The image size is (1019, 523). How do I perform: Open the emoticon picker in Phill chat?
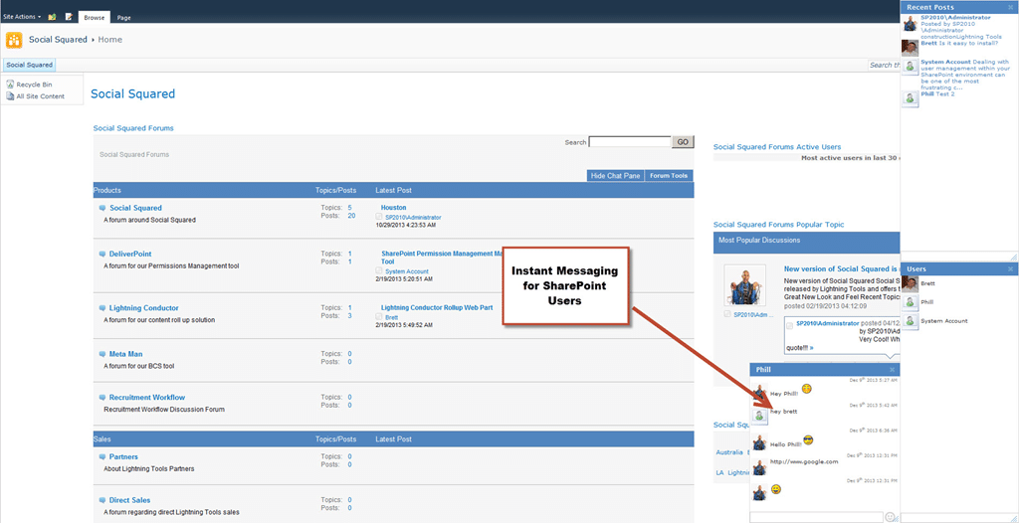891,517
